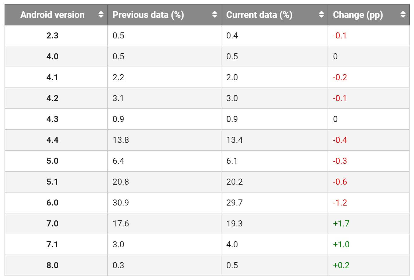Viewport: 414px width, 280px height.
Task: Click the 4.4 version cell
Action: (x=52, y=140)
